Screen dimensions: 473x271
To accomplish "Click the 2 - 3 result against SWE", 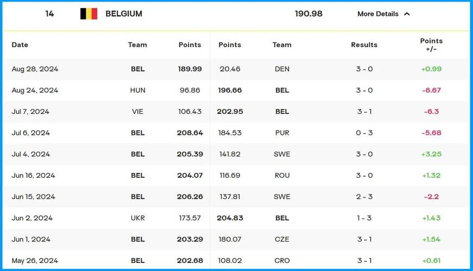I will click(x=364, y=197).
